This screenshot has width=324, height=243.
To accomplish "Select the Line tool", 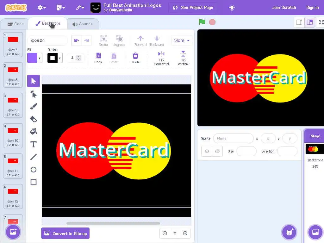I will pyautogui.click(x=34, y=157).
